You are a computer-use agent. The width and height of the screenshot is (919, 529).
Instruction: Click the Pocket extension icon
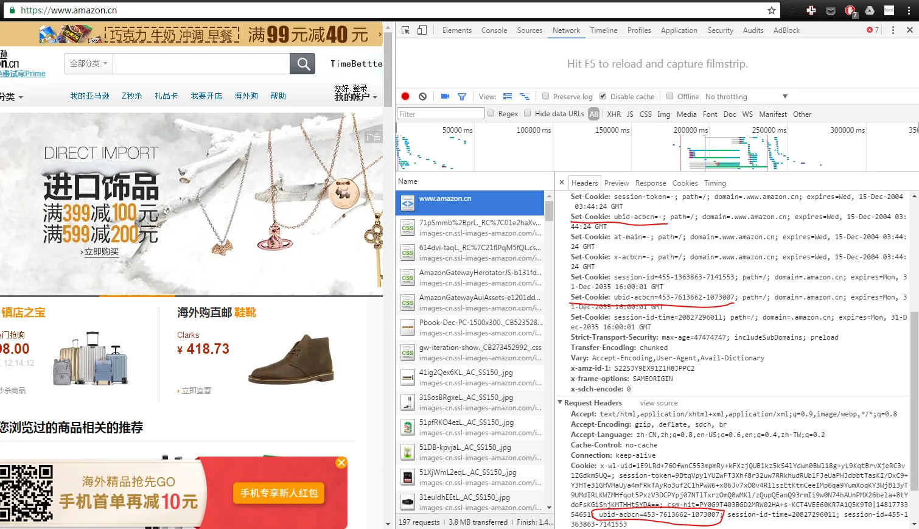coord(831,10)
